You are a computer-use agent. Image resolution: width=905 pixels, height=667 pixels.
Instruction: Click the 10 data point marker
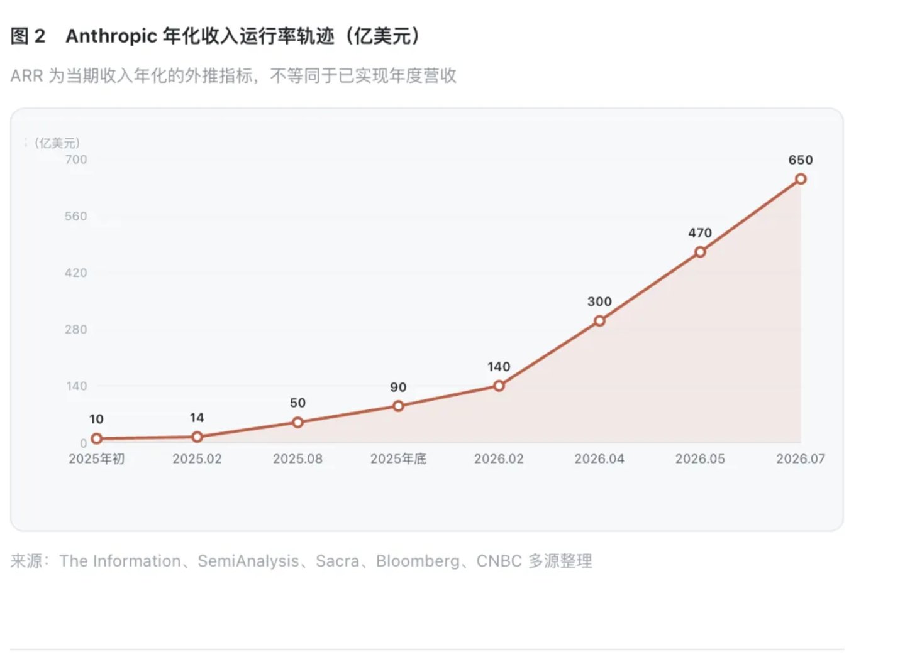tap(96, 438)
